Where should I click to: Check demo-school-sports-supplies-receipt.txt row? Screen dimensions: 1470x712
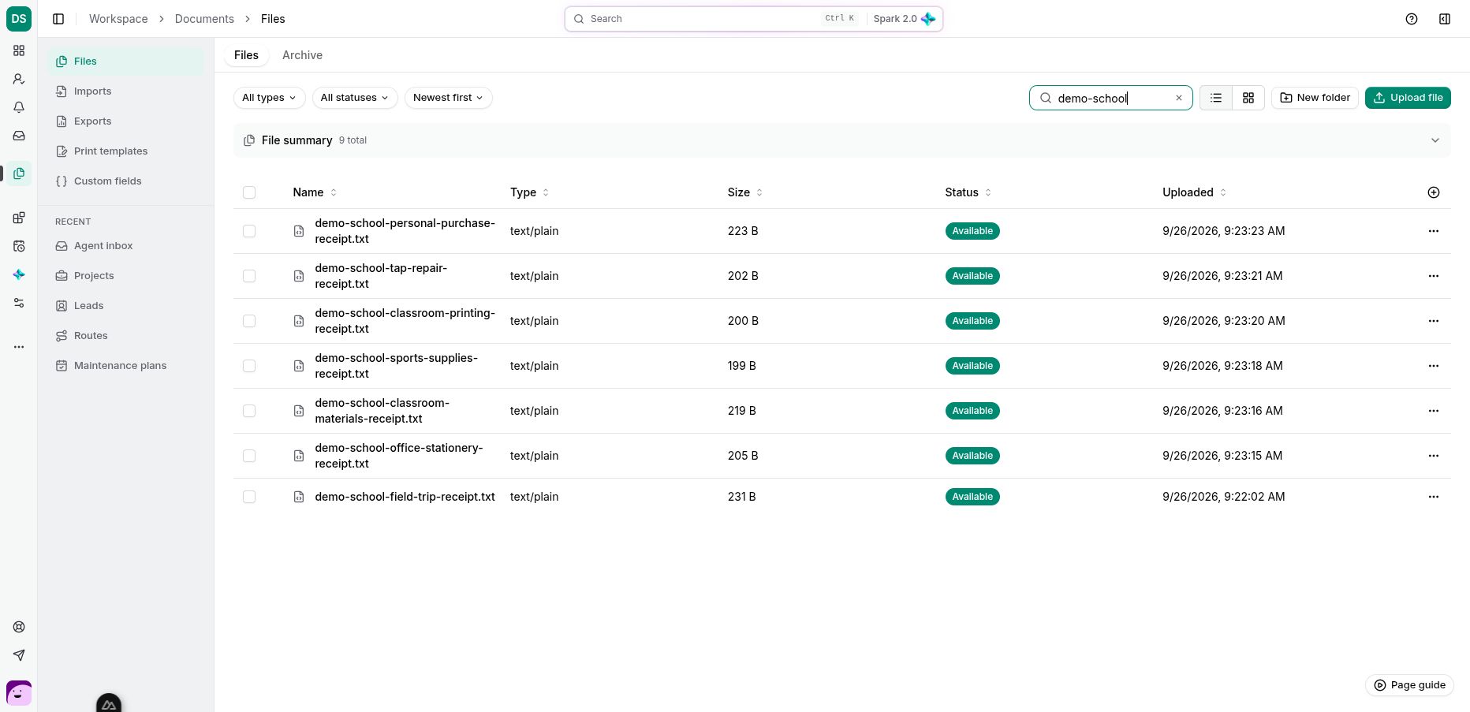(249, 366)
